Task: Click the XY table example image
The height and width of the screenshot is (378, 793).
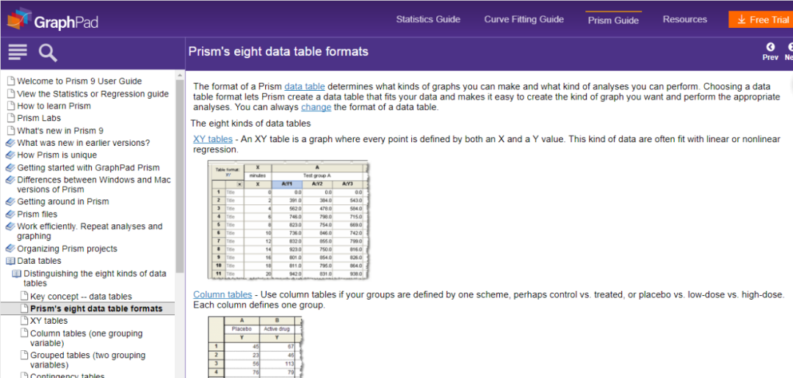Action: pyautogui.click(x=288, y=220)
